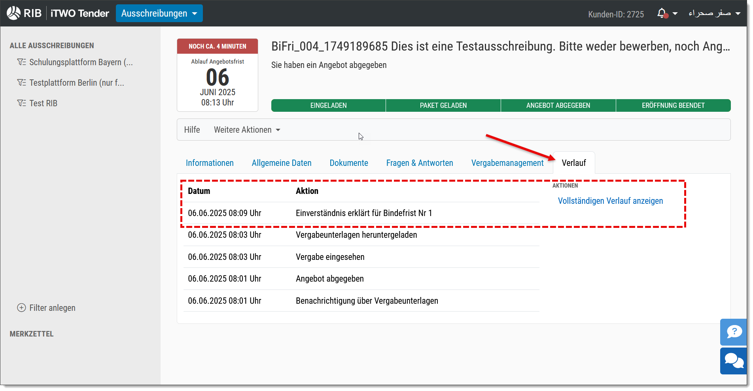Click the NOCH CA. 4 MINUTEN banner
Viewport: 753px width, 391px height.
coord(218,46)
